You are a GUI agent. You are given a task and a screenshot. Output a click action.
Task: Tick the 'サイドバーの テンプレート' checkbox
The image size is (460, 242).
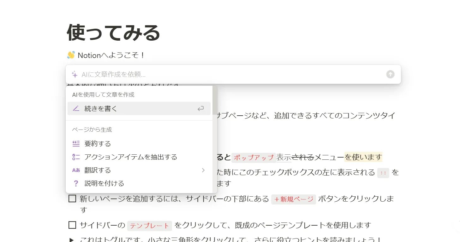coord(72,225)
